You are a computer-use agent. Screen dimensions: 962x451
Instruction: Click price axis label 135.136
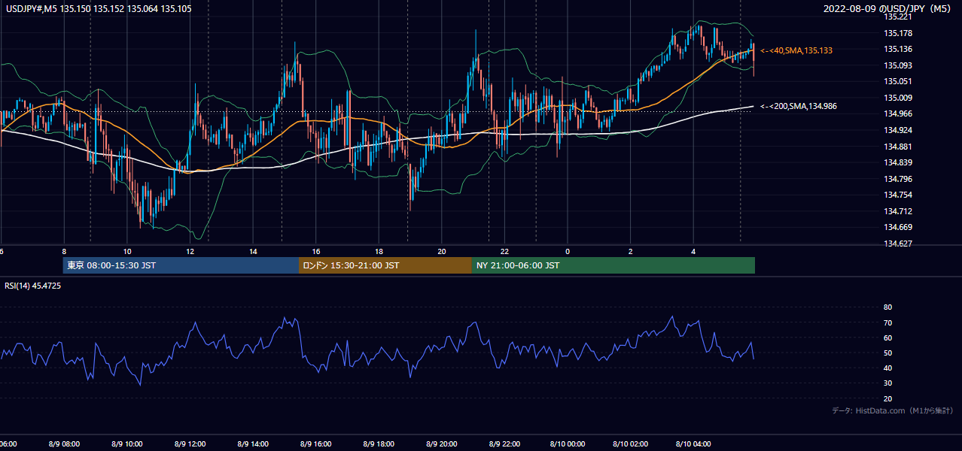pos(897,50)
